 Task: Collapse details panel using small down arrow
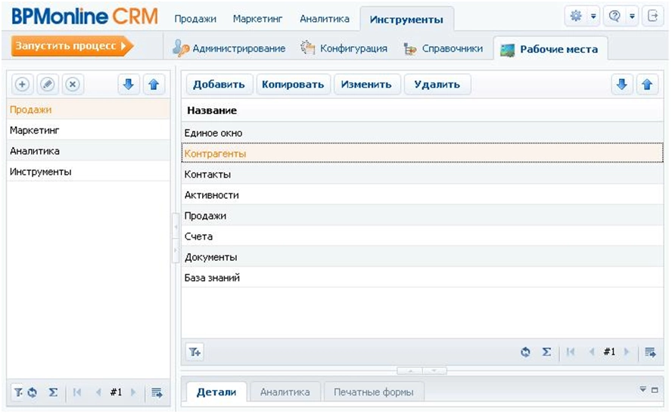pos(642,389)
